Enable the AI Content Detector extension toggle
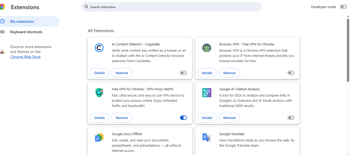 coord(183,73)
